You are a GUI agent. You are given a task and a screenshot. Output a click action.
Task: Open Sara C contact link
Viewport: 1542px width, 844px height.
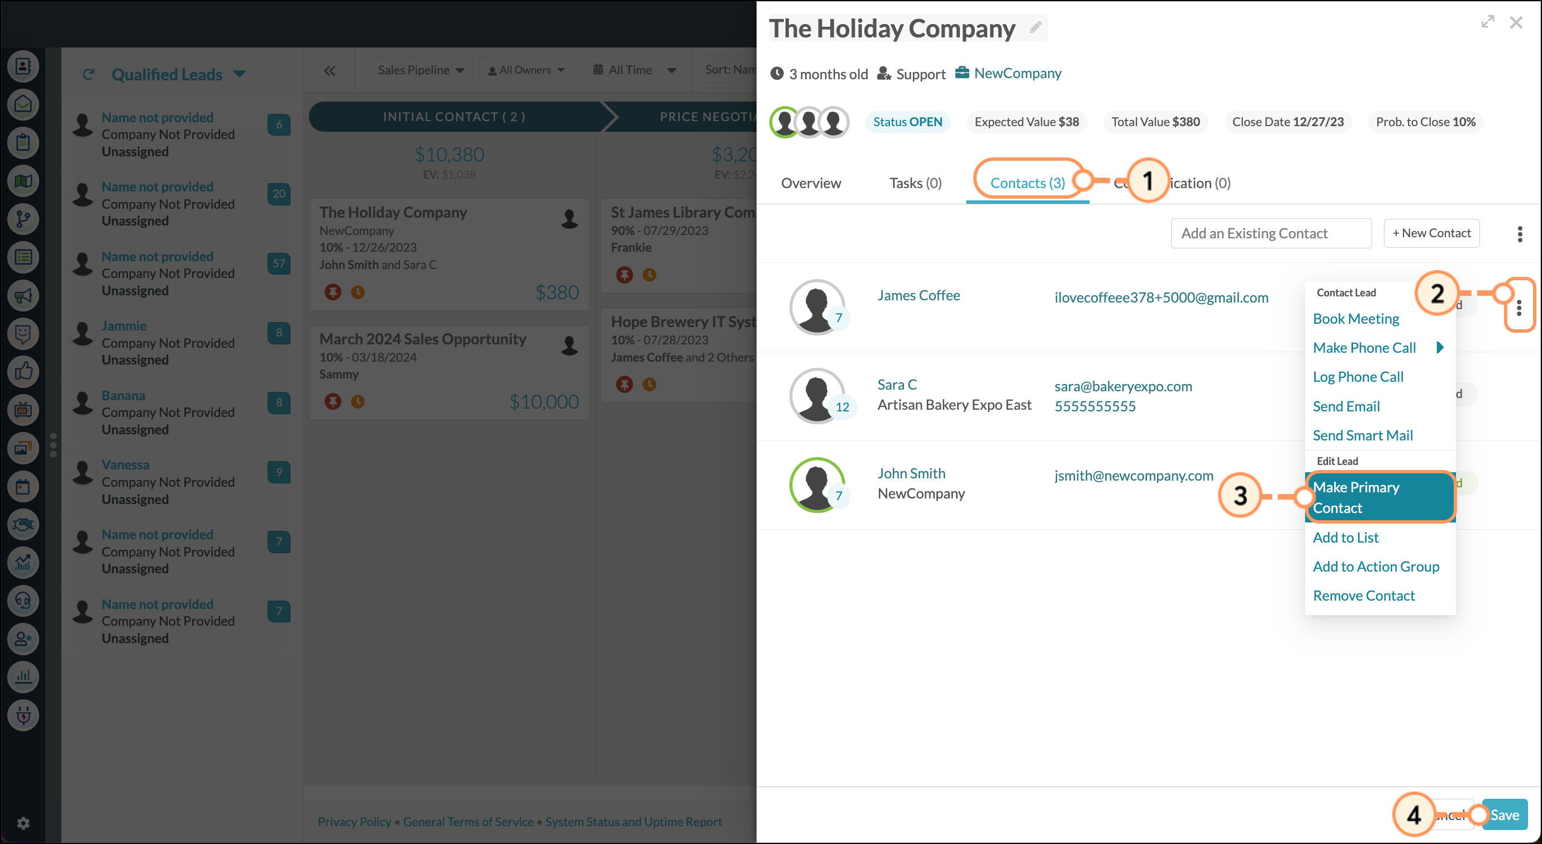click(897, 385)
